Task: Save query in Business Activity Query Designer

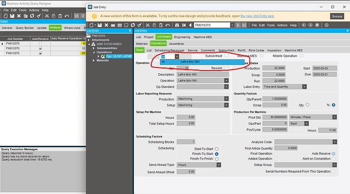Action: click(12, 16)
